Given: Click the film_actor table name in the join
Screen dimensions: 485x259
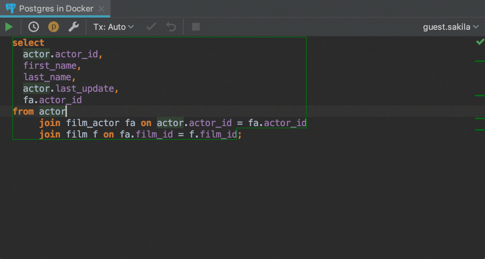Looking at the screenshot, I should click(x=93, y=123).
